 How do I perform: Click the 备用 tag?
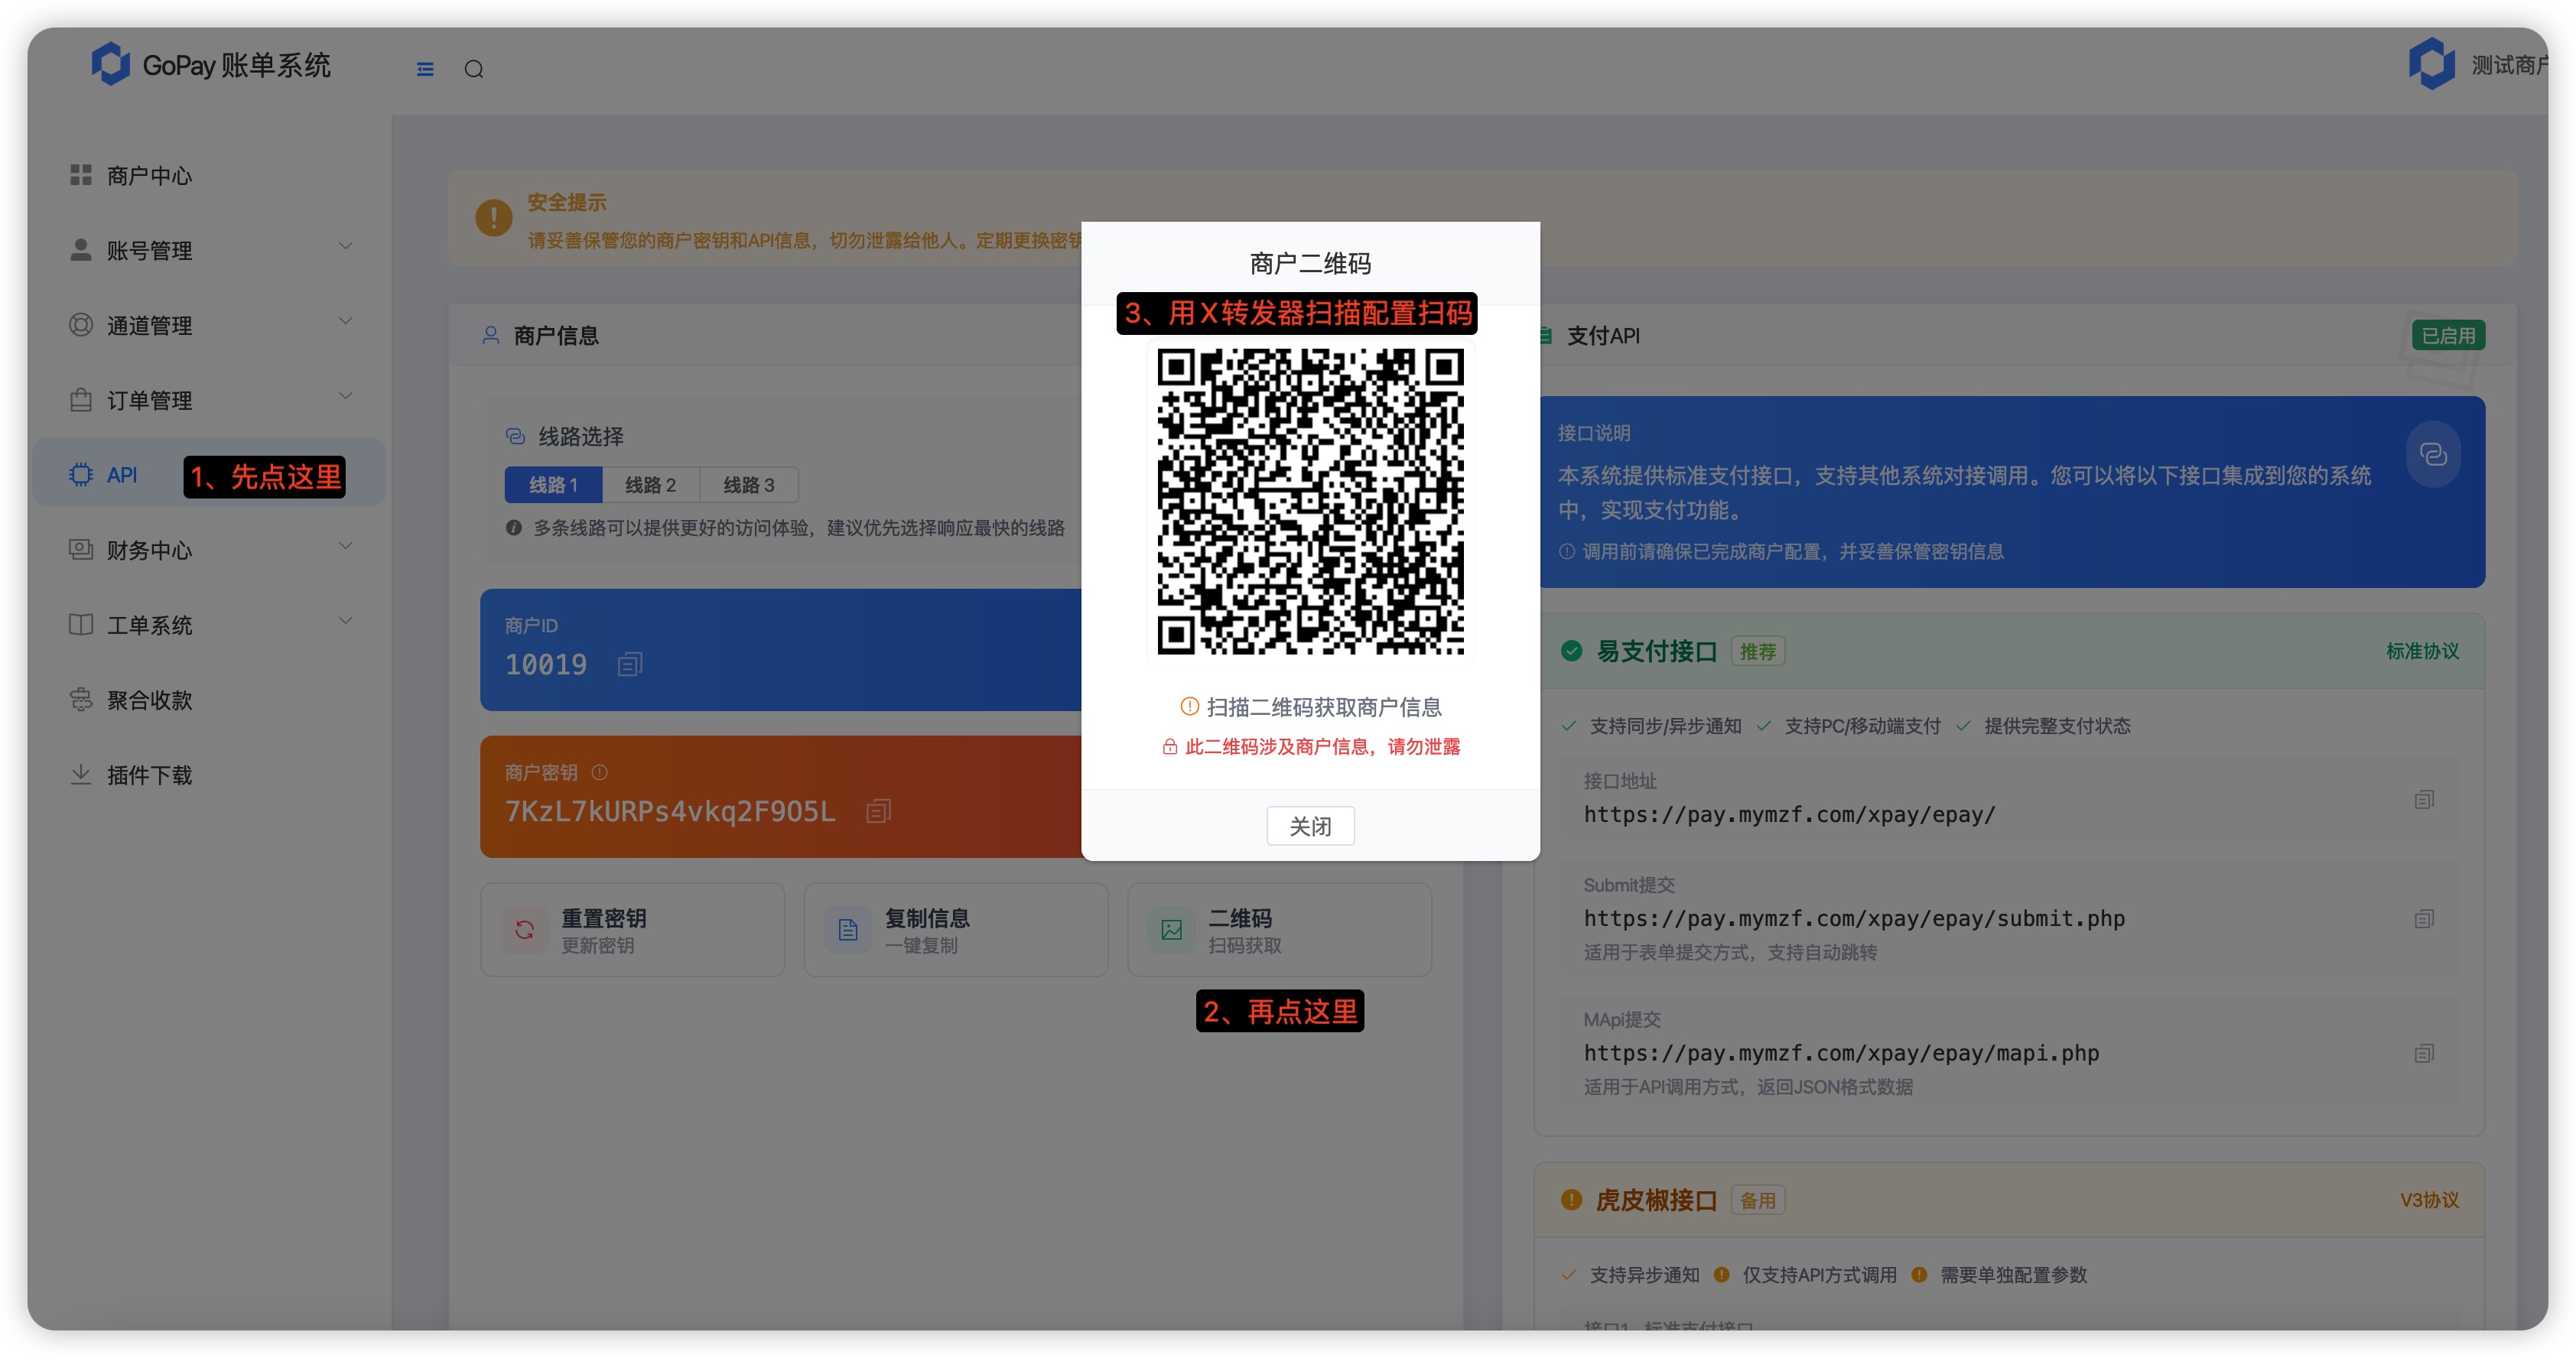pyautogui.click(x=1758, y=1200)
